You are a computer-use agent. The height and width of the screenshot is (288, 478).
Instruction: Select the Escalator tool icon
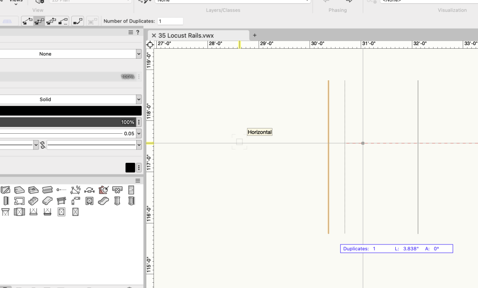[103, 201]
